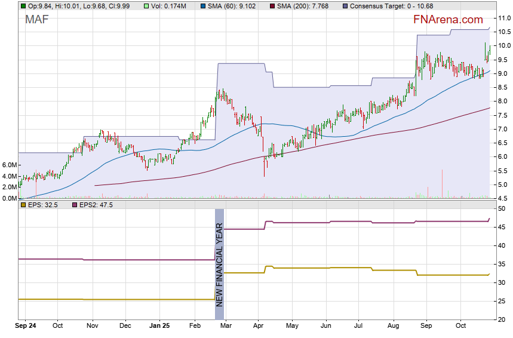
Task: Click the 11.0 price axis label
Action: (503, 18)
